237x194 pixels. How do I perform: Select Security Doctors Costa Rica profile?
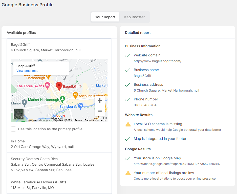coord(59,164)
